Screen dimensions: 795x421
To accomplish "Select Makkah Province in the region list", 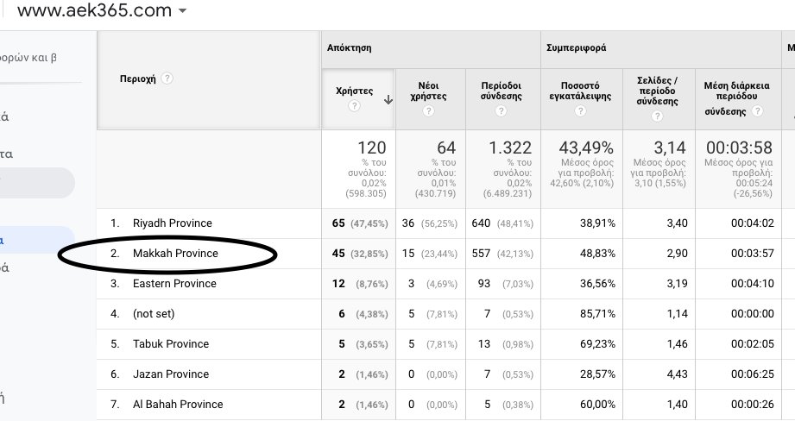I will 175,254.
